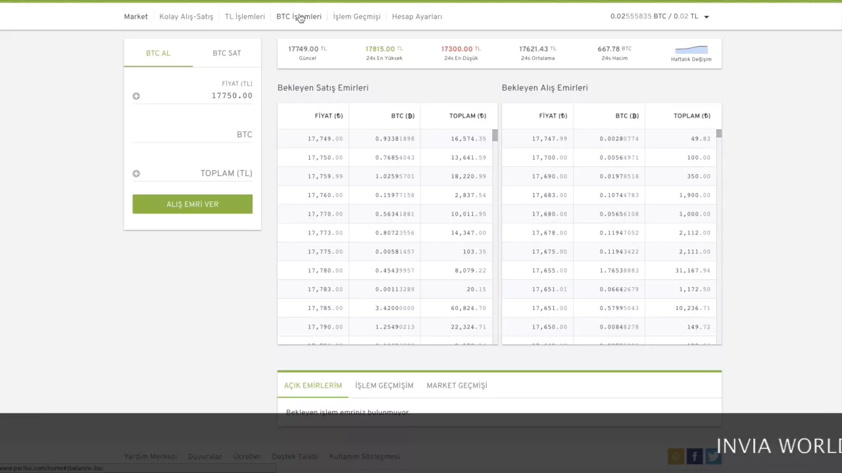Open TL İşlemleri menu
Viewport: 842px width, 473px height.
[245, 16]
